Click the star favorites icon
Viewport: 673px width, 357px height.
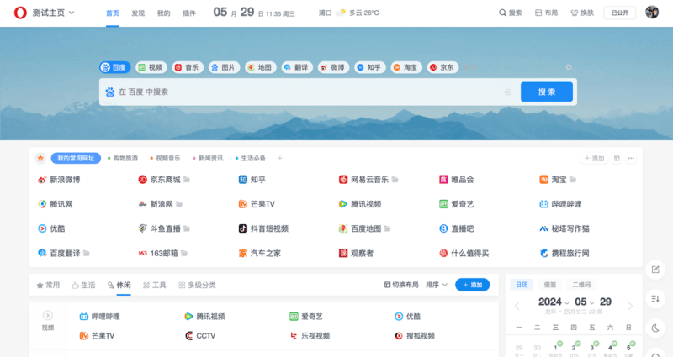click(40, 158)
